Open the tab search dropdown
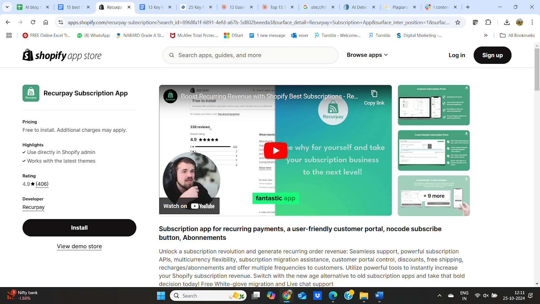The width and height of the screenshot is (540, 304). point(7,7)
